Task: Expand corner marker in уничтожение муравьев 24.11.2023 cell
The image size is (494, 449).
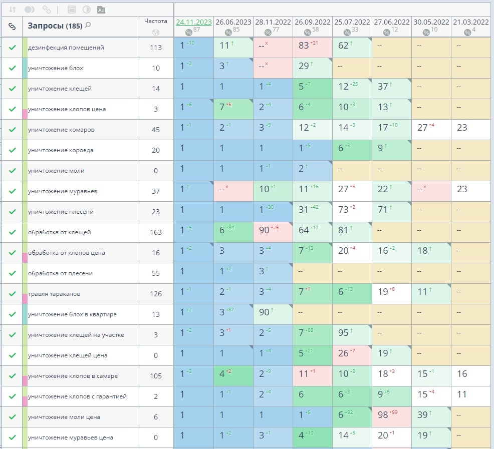Action: 211,184
